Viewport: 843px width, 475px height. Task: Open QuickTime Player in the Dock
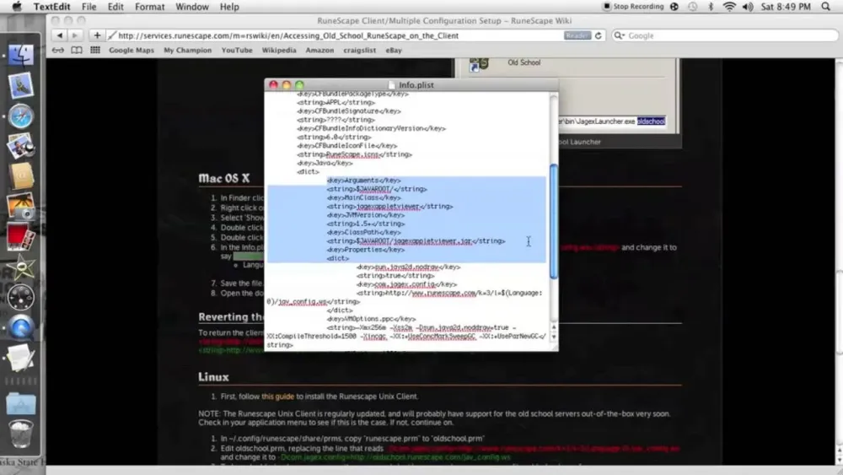click(x=20, y=327)
